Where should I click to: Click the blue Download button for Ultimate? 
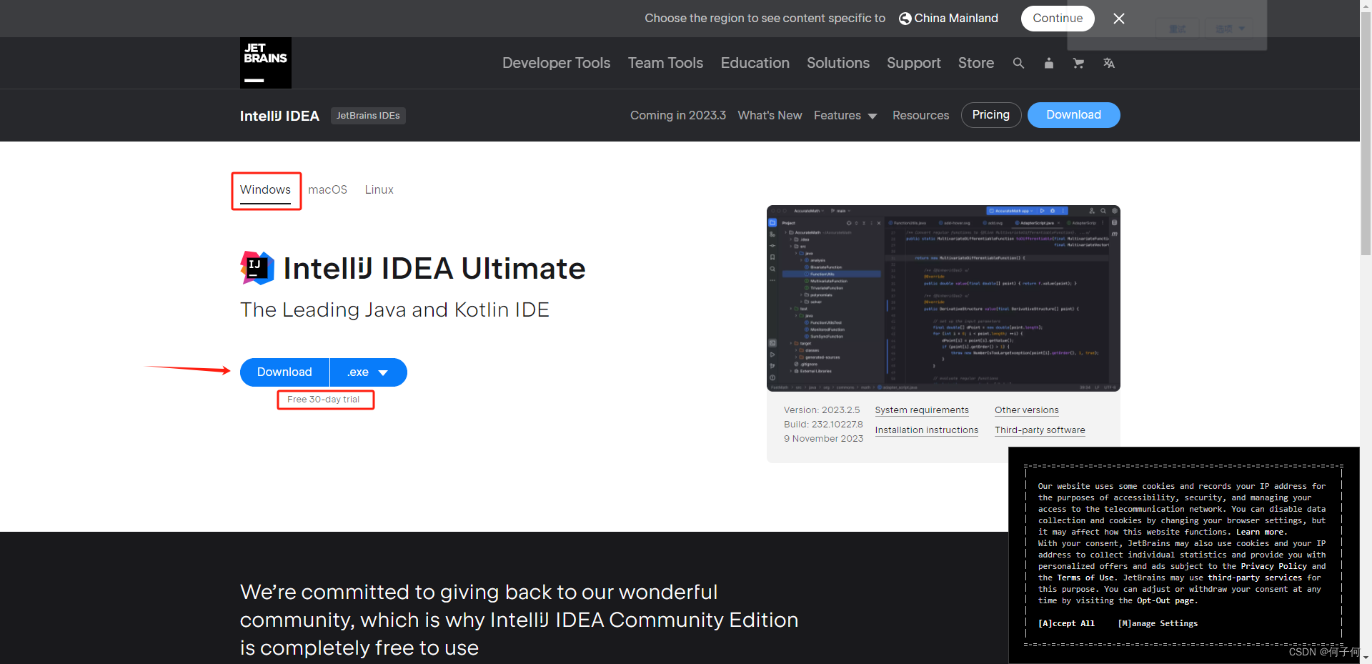(x=284, y=372)
